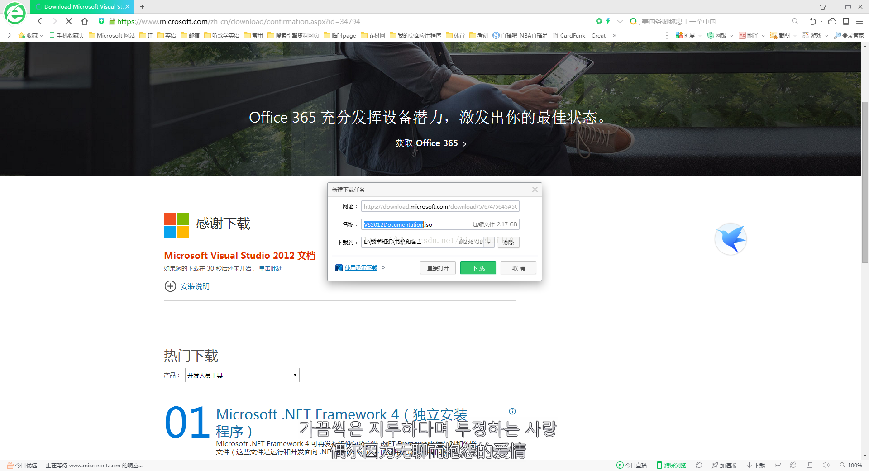Viewport: 869px width, 471px height.
Task: Open the 网银 online banking tool
Action: click(x=717, y=35)
